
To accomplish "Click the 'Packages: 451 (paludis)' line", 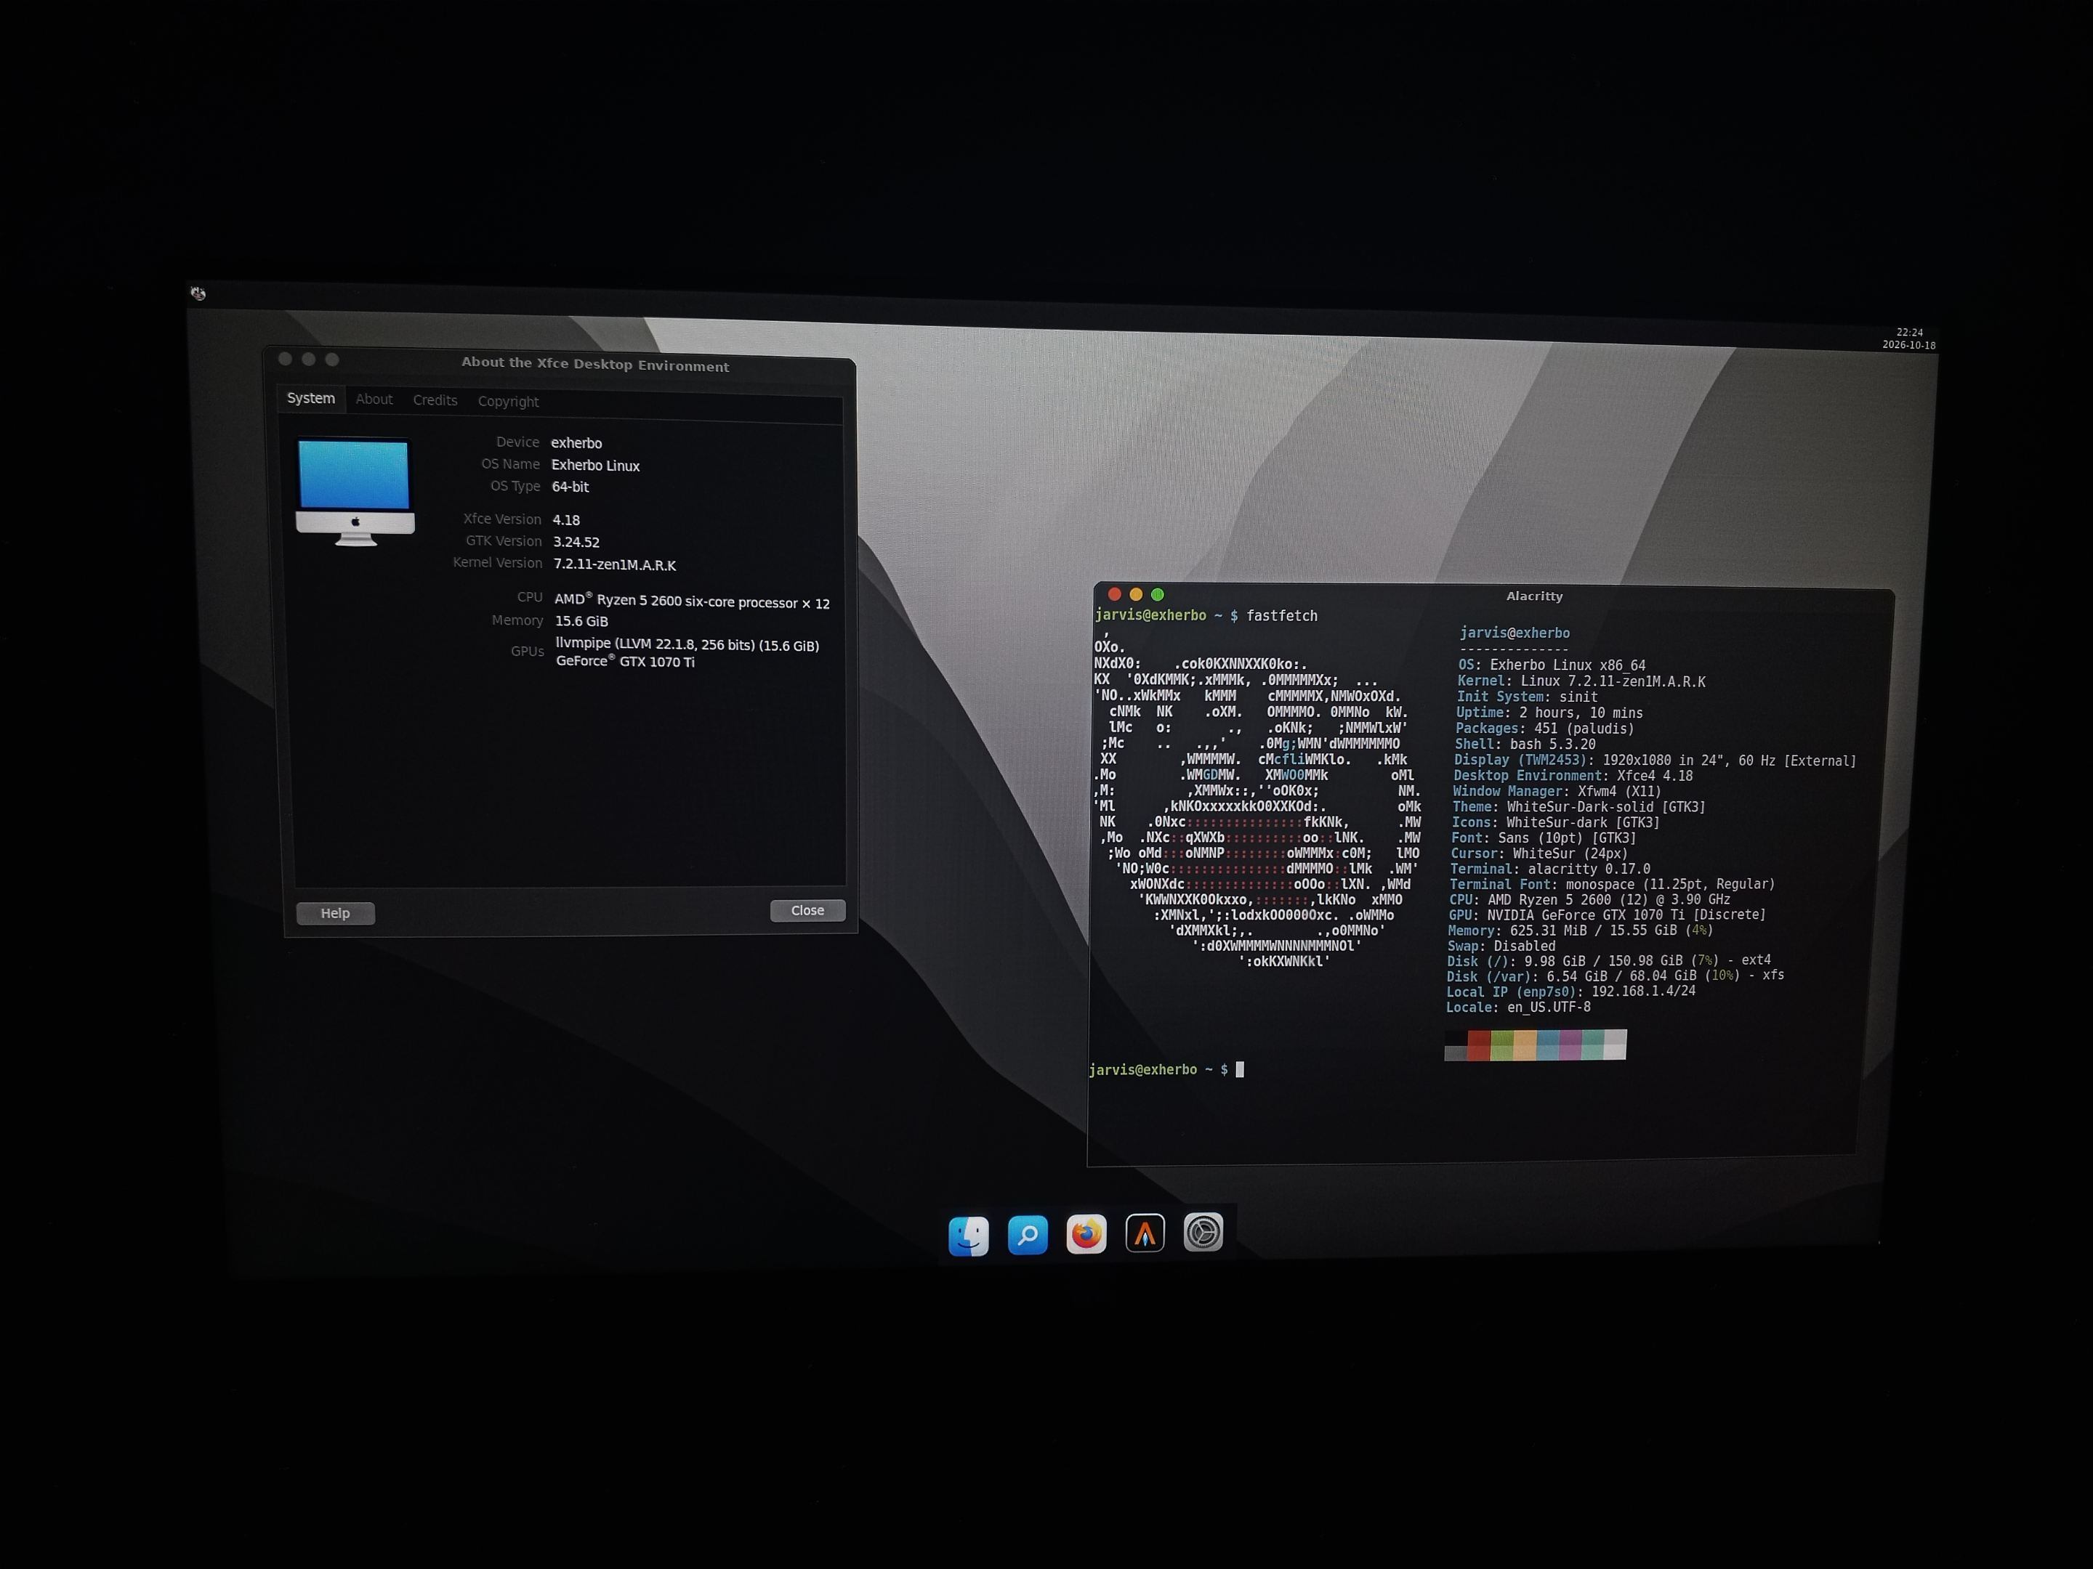I will coord(1544,729).
